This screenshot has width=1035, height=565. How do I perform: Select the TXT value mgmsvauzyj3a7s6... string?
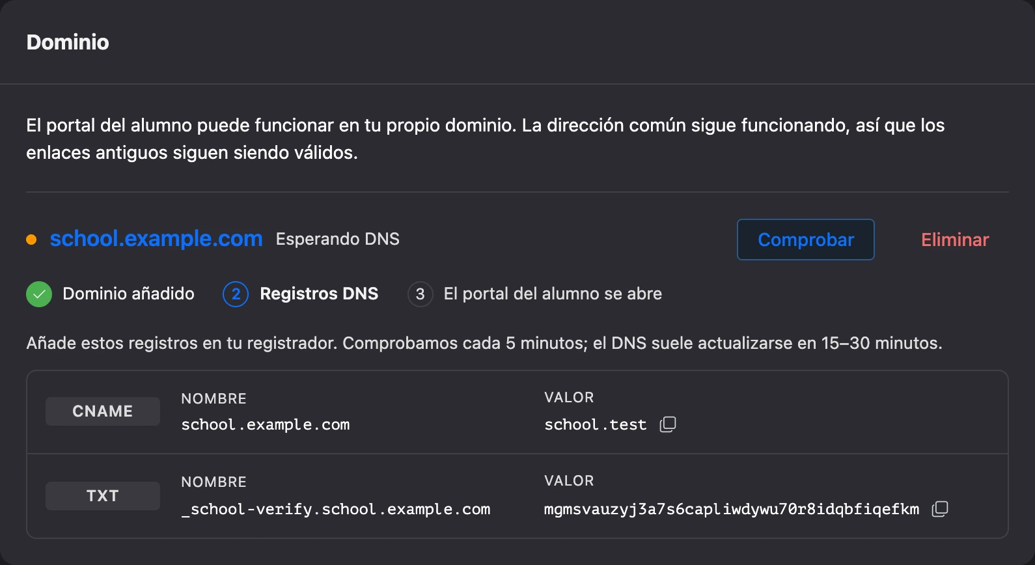pos(732,509)
